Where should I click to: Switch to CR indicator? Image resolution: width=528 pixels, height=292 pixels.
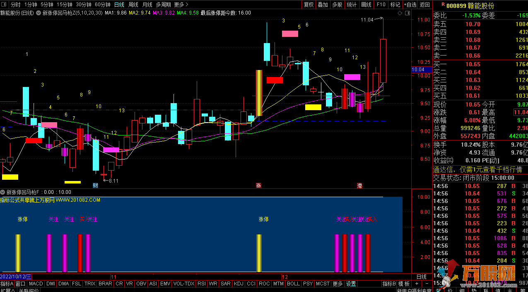click(x=119, y=284)
